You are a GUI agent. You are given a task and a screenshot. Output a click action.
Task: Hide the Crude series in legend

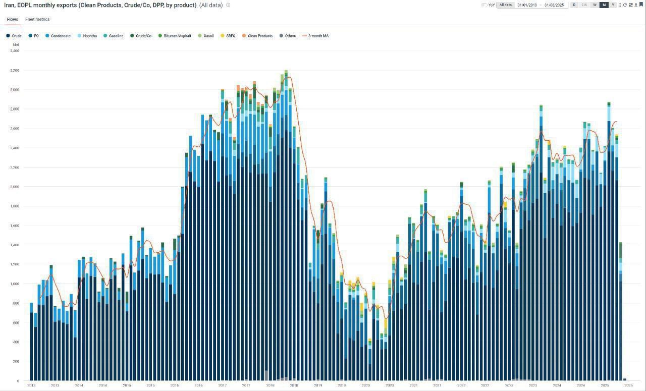[14, 36]
